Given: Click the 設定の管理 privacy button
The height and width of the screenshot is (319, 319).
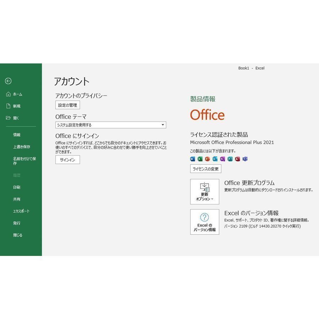Looking at the screenshot, I should pyautogui.click(x=67, y=105).
